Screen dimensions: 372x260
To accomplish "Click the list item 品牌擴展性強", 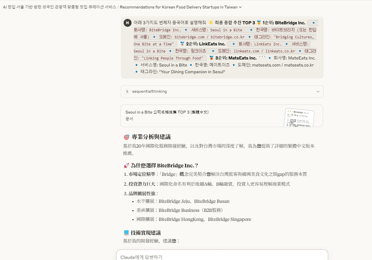I will pyautogui.click(x=144, y=194).
